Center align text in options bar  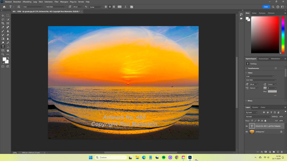click(111, 7)
